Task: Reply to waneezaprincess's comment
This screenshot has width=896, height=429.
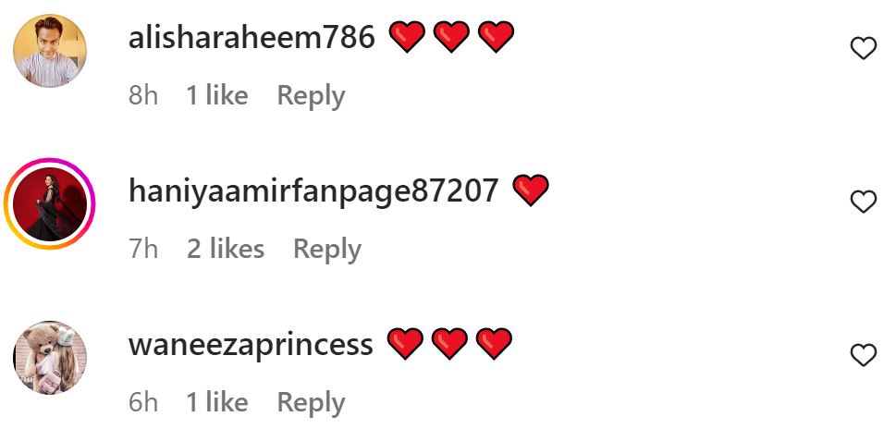Action: click(x=311, y=403)
